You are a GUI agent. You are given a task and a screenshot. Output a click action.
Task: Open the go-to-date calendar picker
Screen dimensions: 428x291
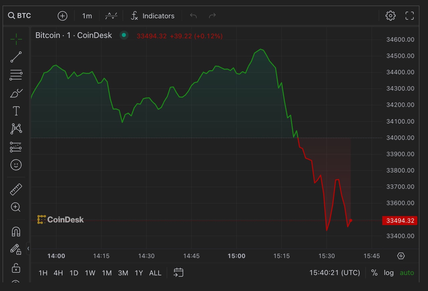click(178, 272)
